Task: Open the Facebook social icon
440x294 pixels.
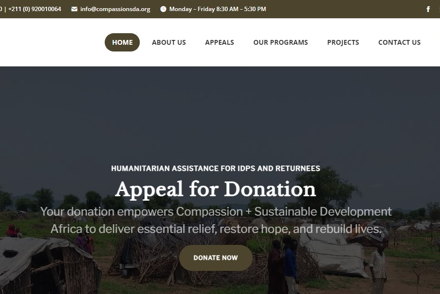Action: point(428,9)
